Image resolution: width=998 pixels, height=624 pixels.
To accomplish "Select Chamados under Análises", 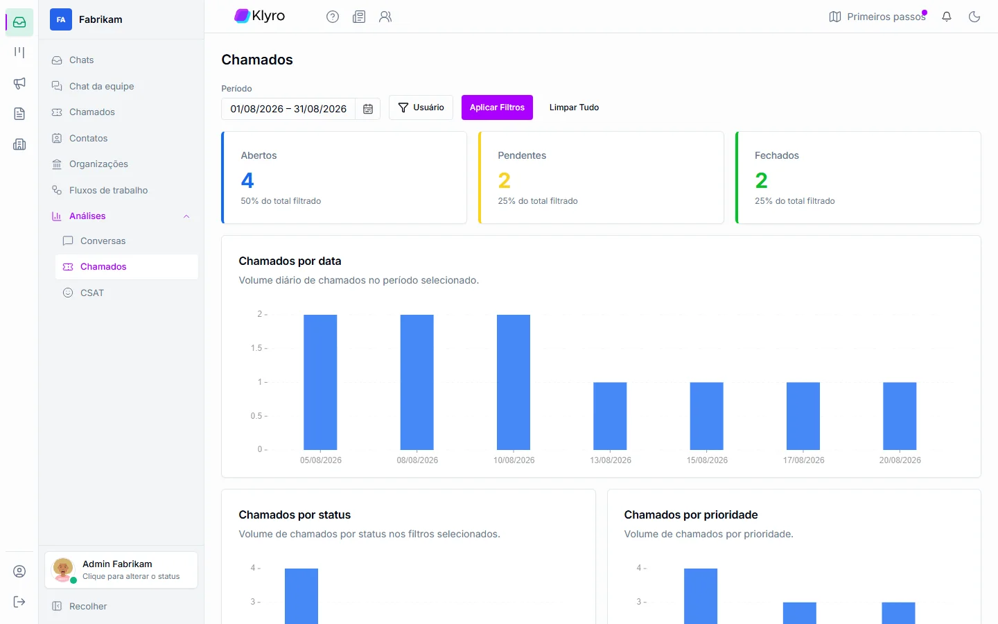I will [127, 267].
